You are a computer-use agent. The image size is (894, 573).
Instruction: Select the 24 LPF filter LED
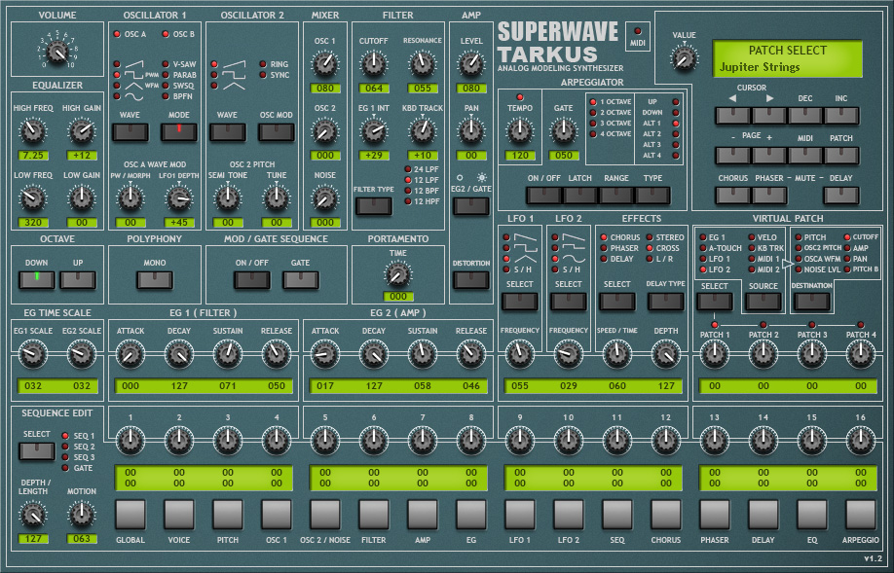tap(408, 169)
